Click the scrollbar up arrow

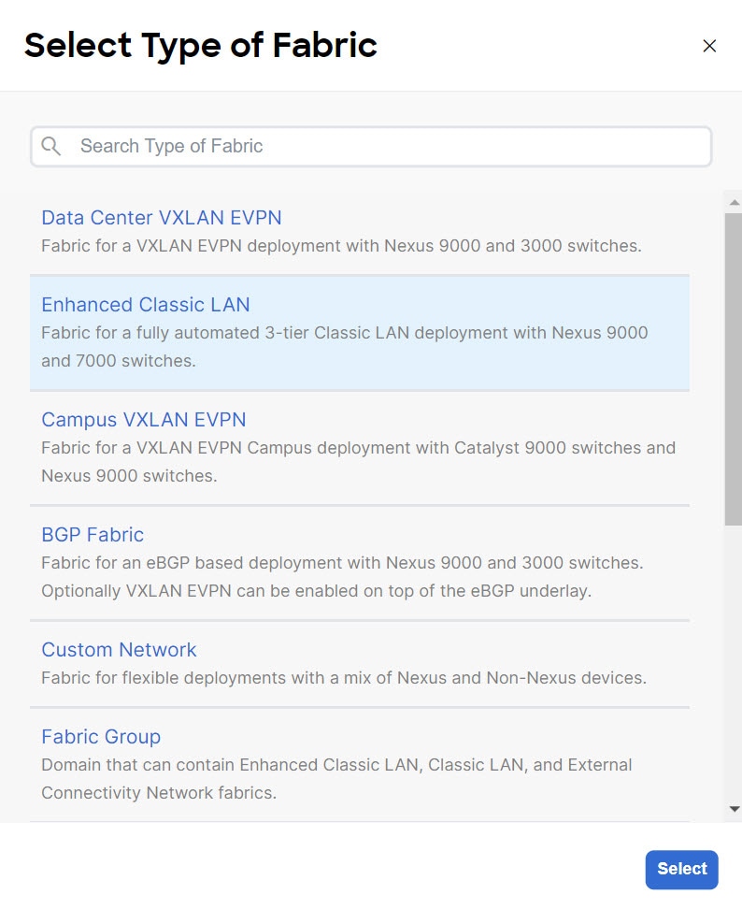pyautogui.click(x=735, y=202)
